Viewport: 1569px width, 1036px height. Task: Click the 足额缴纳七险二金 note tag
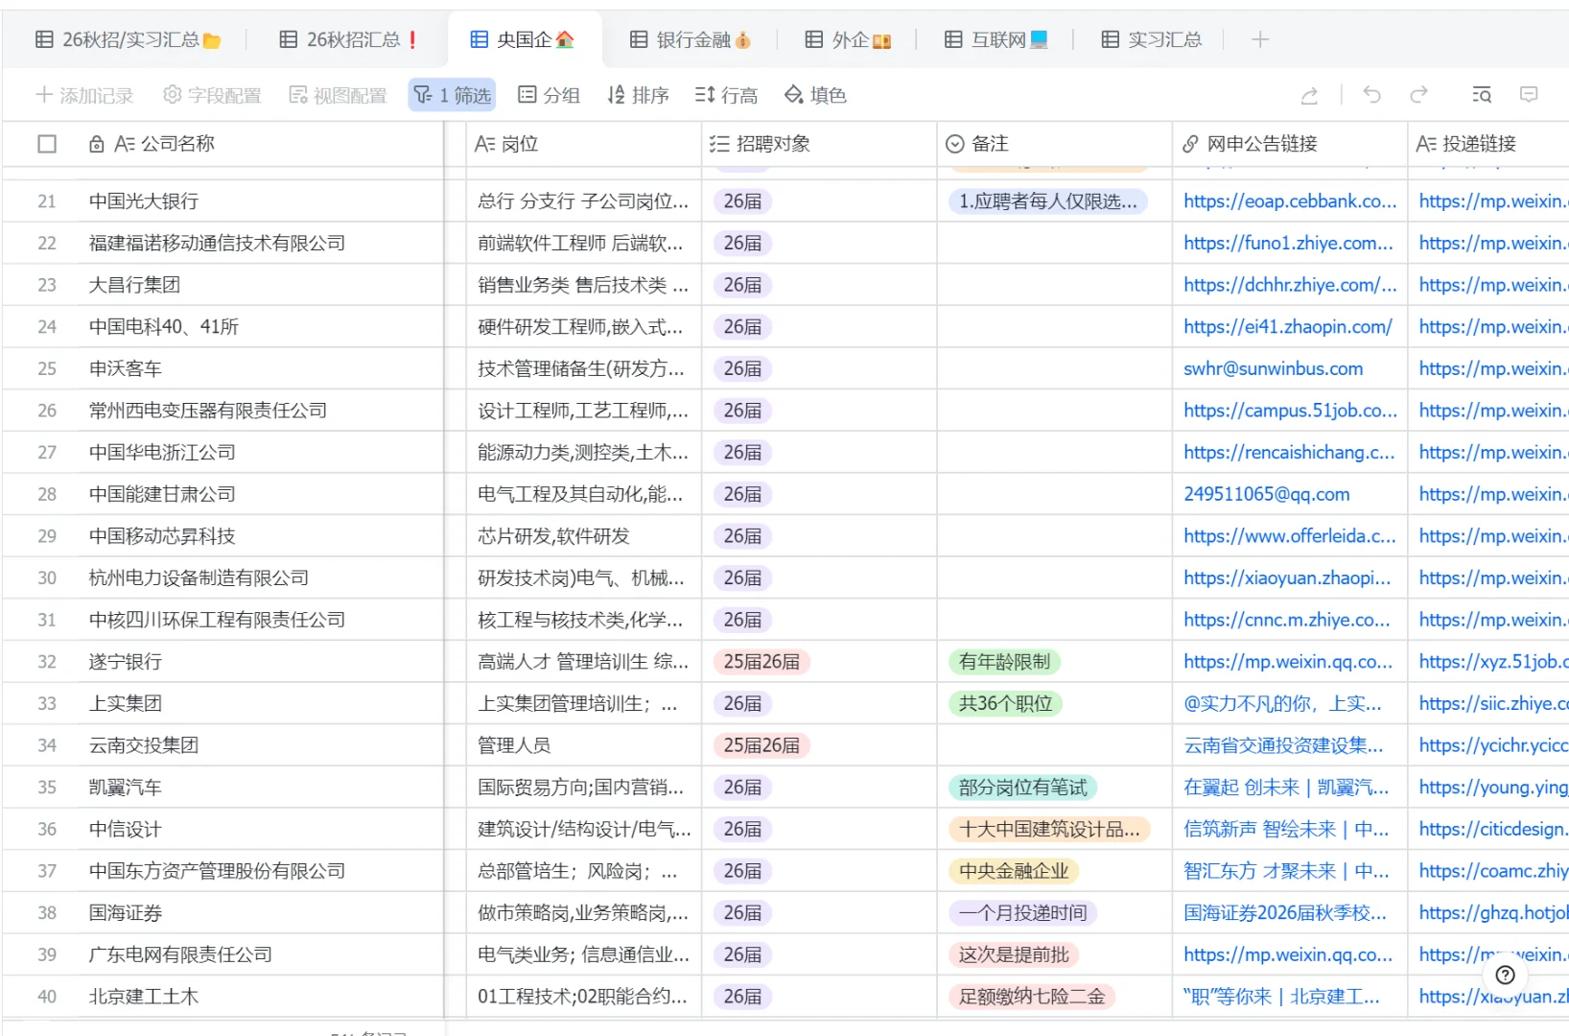tap(1032, 998)
